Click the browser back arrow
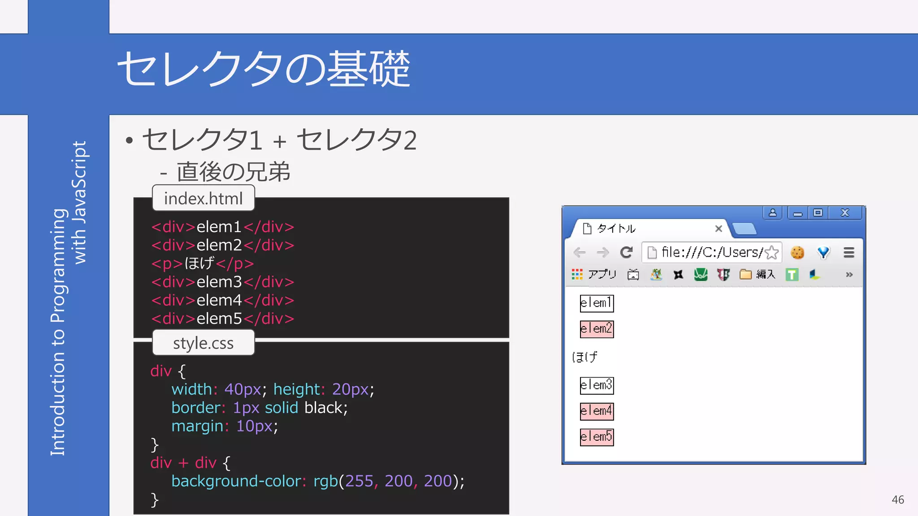This screenshot has height=516, width=918. tap(580, 253)
